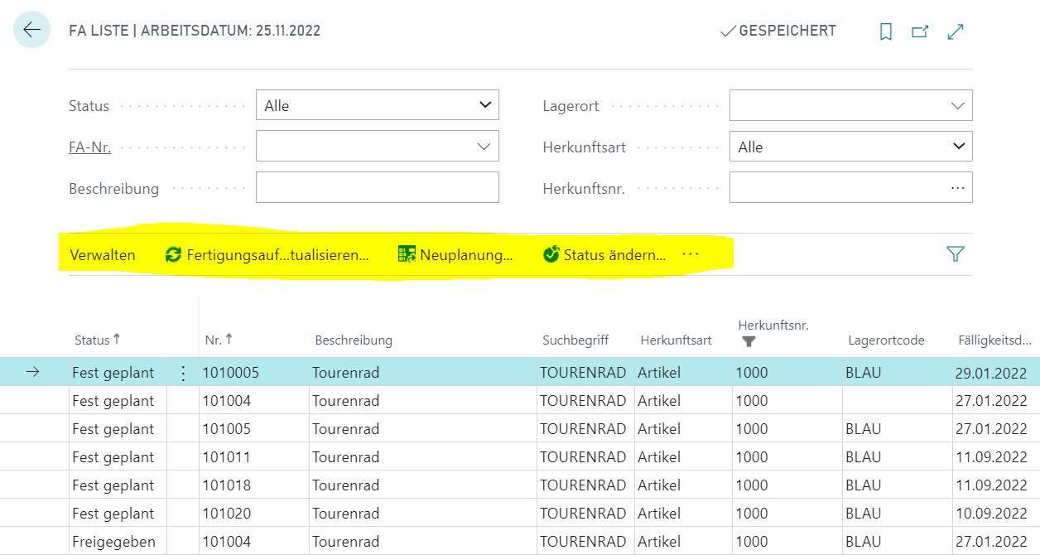
Task: Click ellipsis in Herkunftsnr. field
Action: [958, 188]
